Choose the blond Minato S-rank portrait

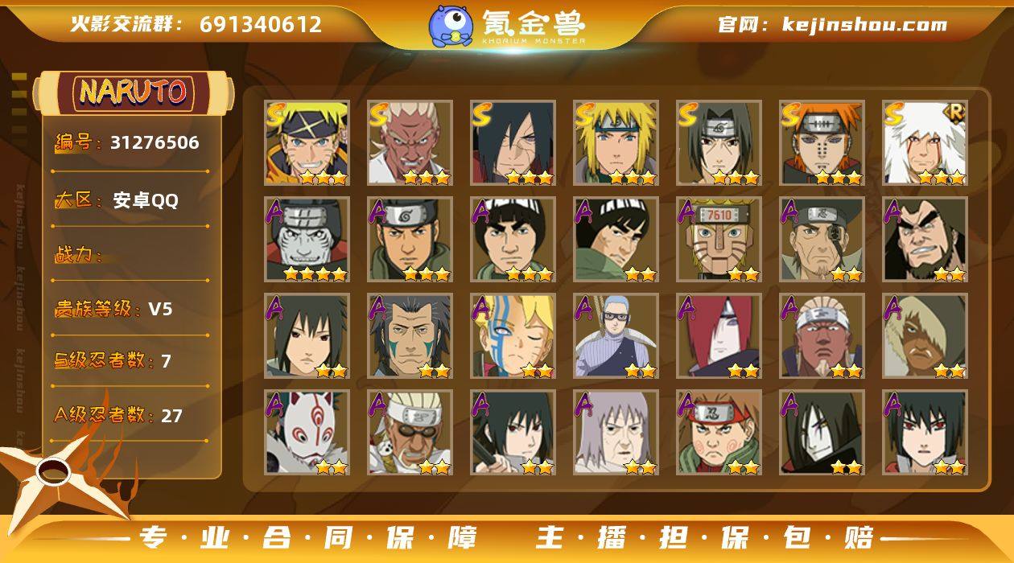pyautogui.click(x=616, y=142)
